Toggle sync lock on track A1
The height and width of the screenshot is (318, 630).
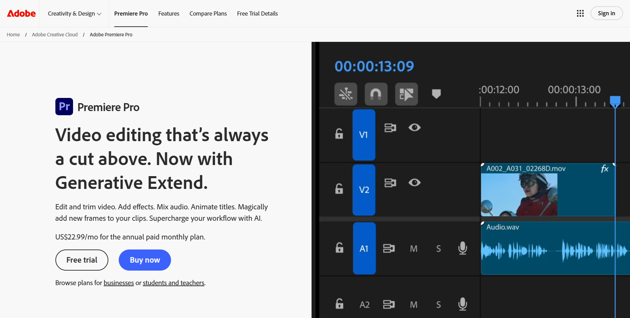(389, 248)
